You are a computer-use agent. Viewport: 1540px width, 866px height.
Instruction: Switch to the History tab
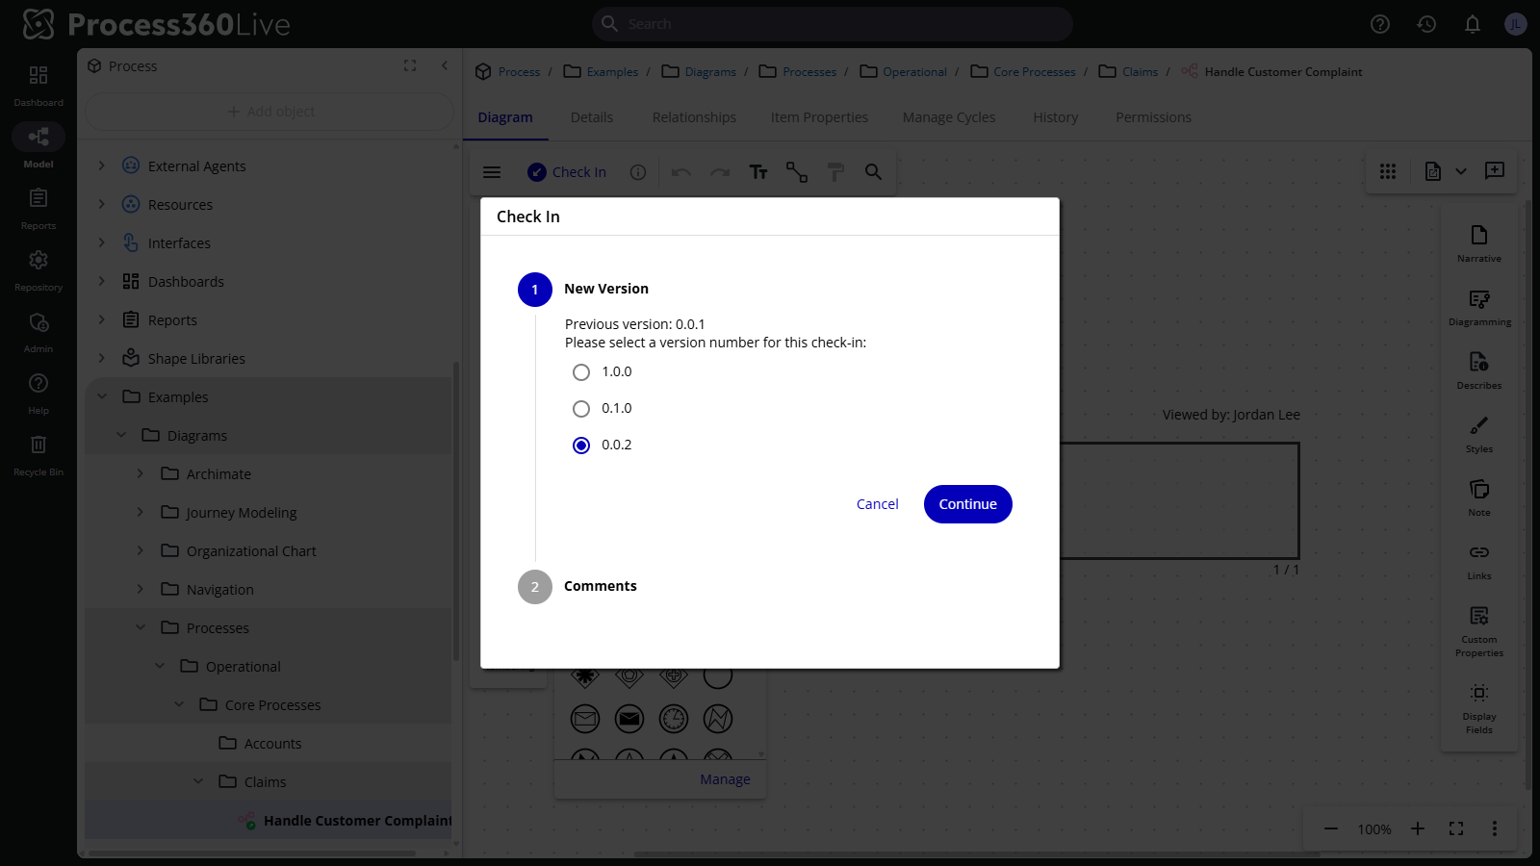coord(1056,117)
